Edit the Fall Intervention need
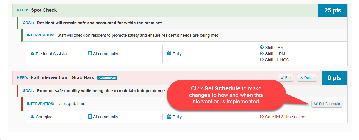This screenshot has width=359, height=140. (286, 78)
